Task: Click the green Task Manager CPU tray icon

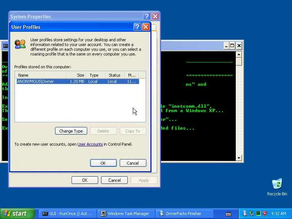Action: (258, 214)
